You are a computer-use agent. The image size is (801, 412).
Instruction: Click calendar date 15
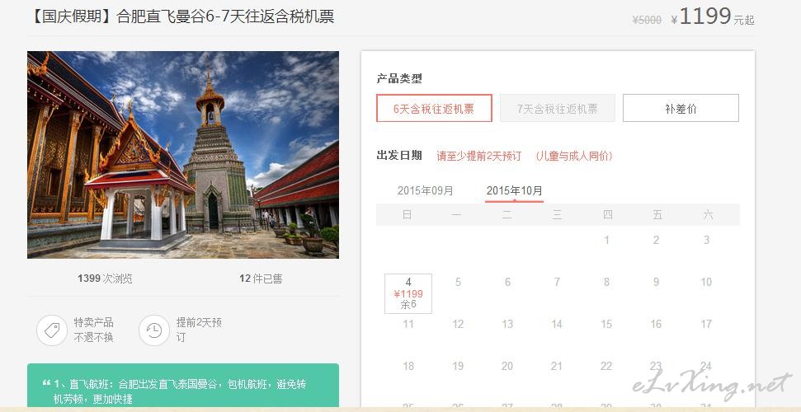point(606,324)
